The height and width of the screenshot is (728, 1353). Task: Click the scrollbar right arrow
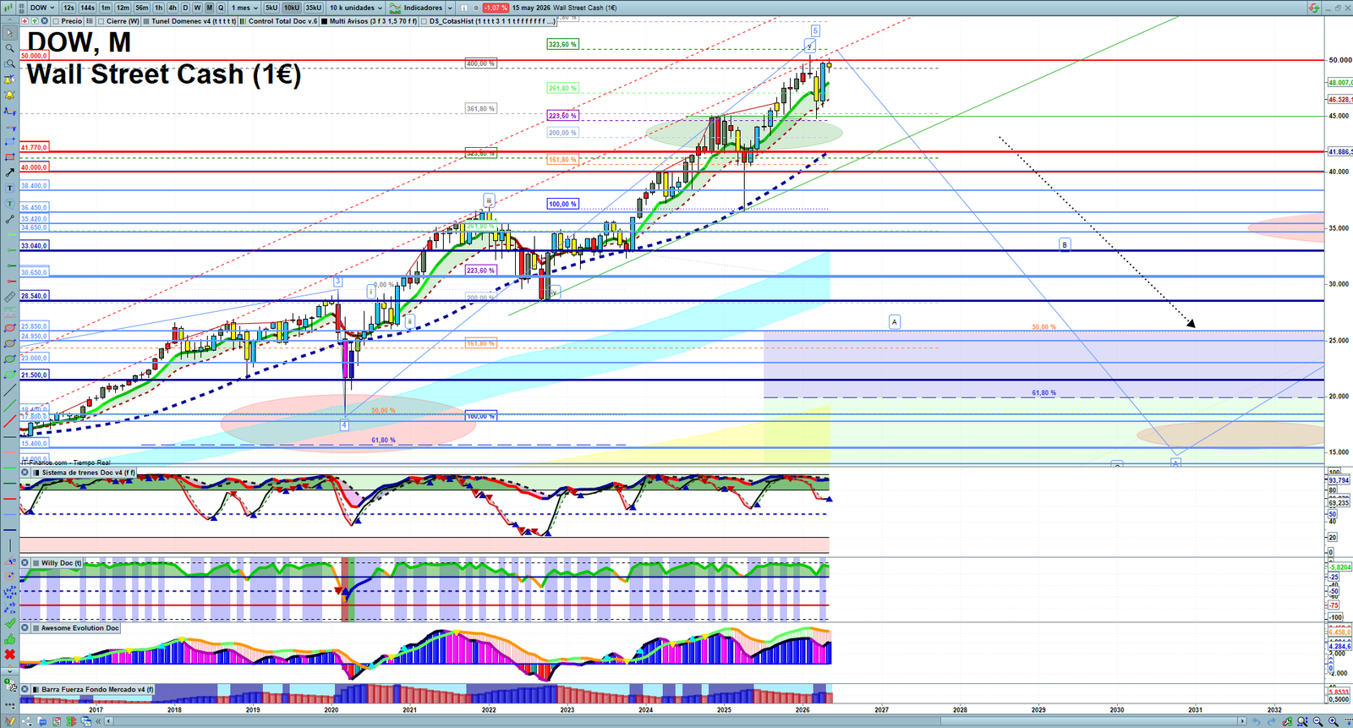tap(1242, 721)
